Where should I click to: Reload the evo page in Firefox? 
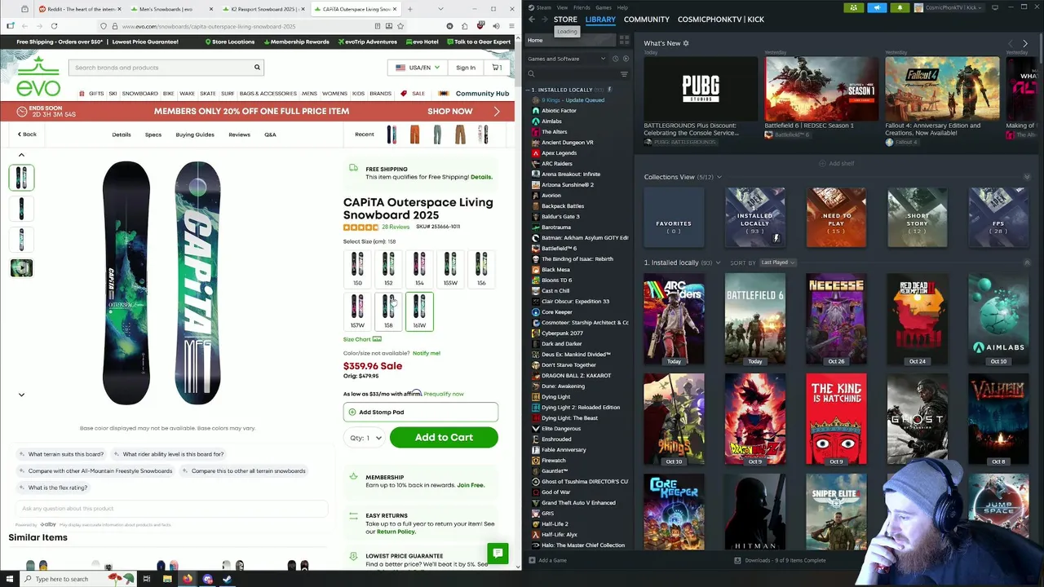tap(54, 26)
